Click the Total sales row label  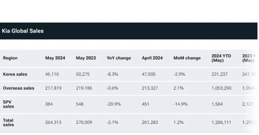pos(9,122)
